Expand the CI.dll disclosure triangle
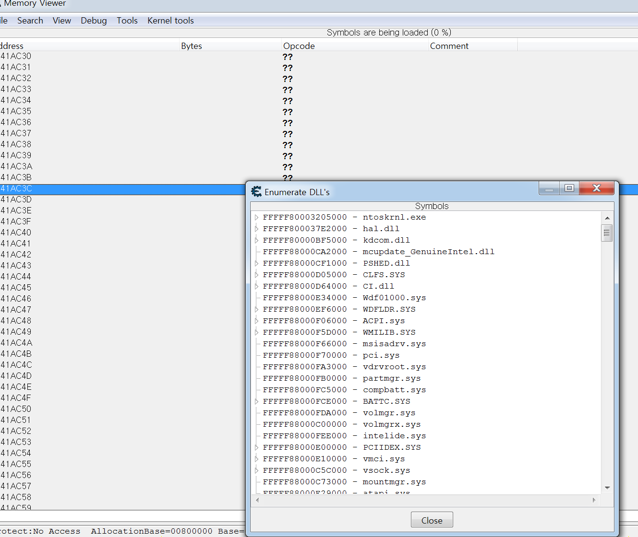This screenshot has height=537, width=638. click(x=256, y=286)
